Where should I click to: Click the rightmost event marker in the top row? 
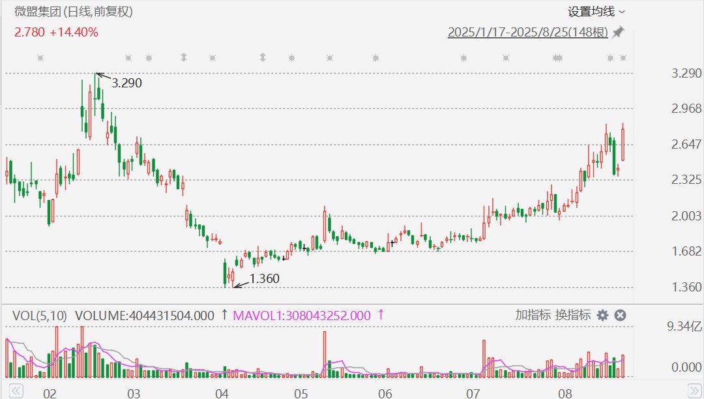pos(623,58)
